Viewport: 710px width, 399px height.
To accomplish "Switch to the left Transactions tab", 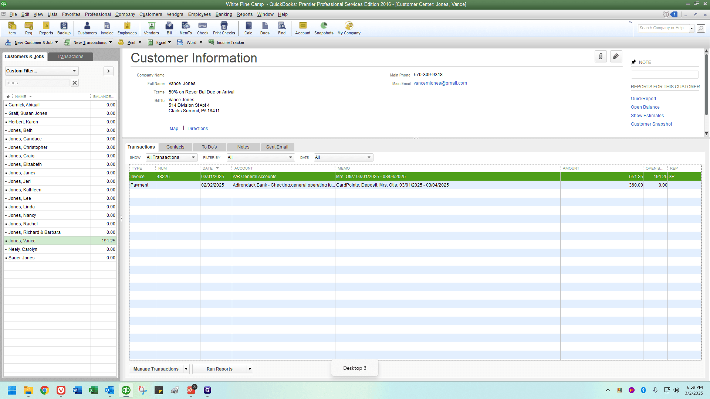I will (x=70, y=57).
